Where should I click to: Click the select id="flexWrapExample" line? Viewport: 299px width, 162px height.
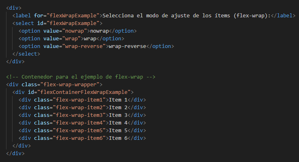pyautogui.click(x=57, y=23)
